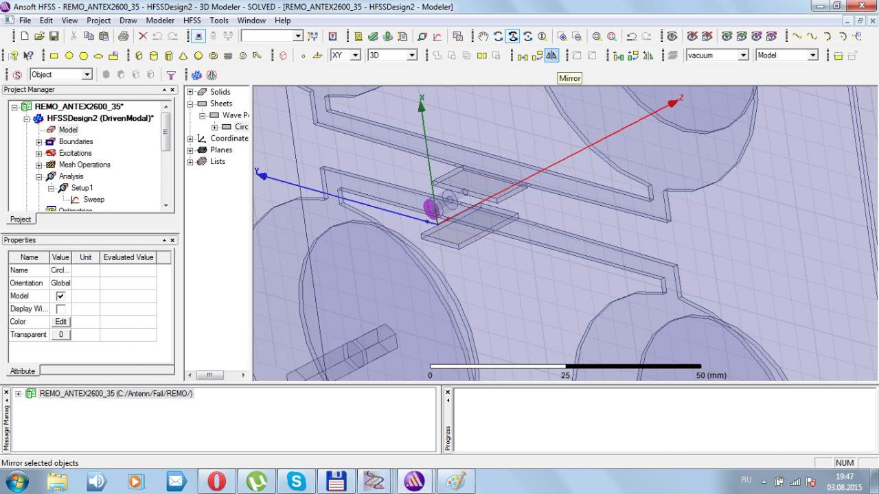879x494 pixels.
Task: Select the Draw rectangle tool
Action: coord(54,56)
